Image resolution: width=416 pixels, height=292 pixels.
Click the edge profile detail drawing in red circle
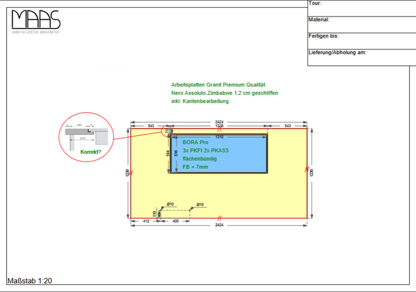[x=87, y=137]
